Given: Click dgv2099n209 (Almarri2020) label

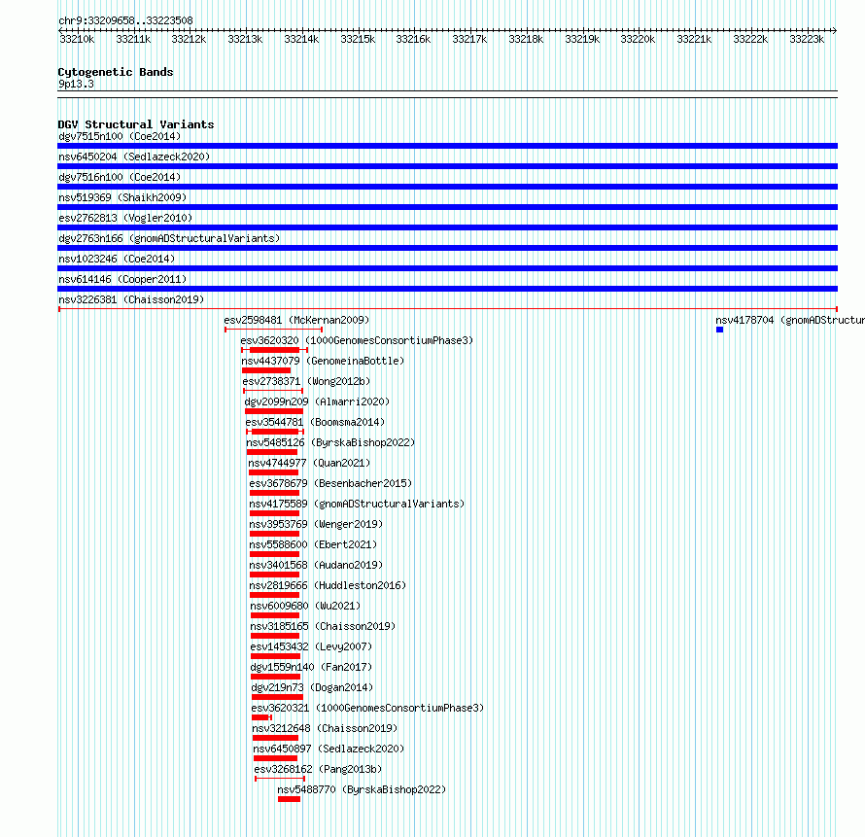Looking at the screenshot, I should point(317,401).
